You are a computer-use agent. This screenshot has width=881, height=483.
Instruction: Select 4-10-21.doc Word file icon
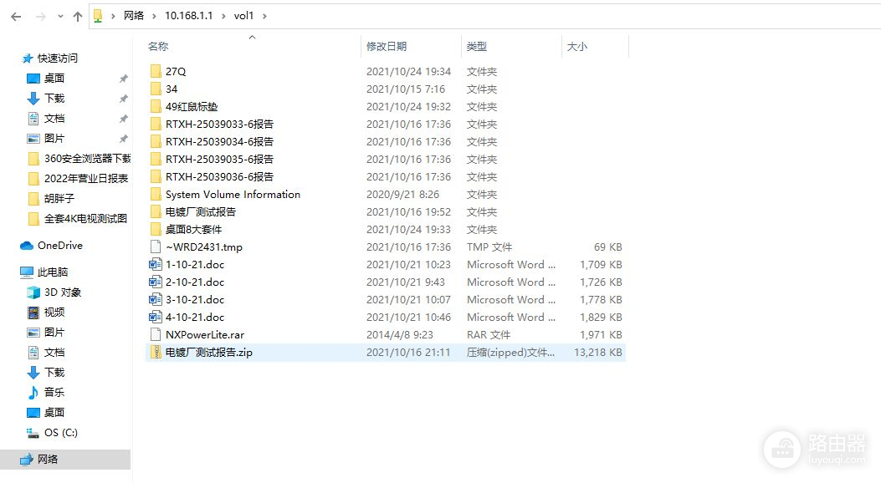pos(156,317)
